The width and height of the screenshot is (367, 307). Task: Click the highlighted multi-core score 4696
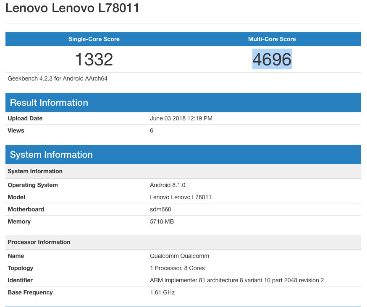coord(272,59)
